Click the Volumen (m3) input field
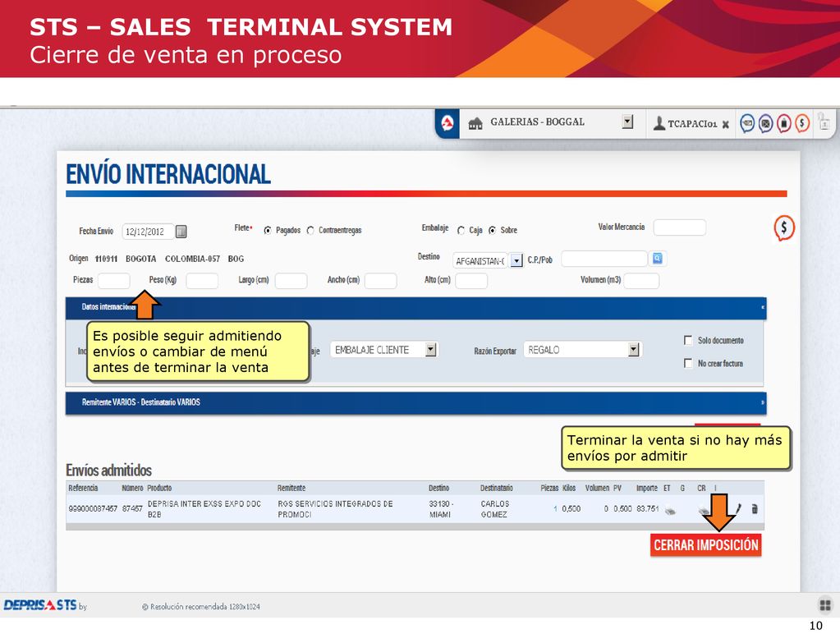Viewport: 840px width, 643px height. pos(641,280)
